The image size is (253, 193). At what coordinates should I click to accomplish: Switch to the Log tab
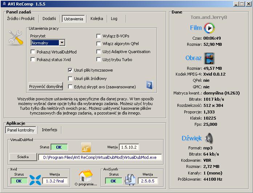(114, 19)
